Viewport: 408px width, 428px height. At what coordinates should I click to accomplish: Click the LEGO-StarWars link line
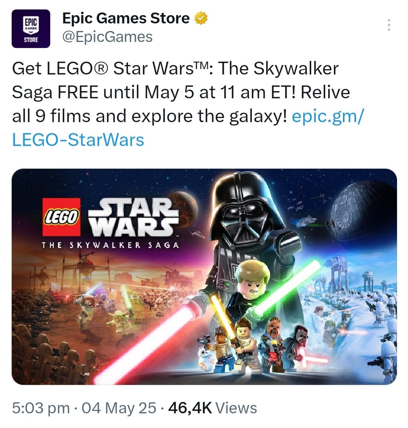[x=78, y=140]
